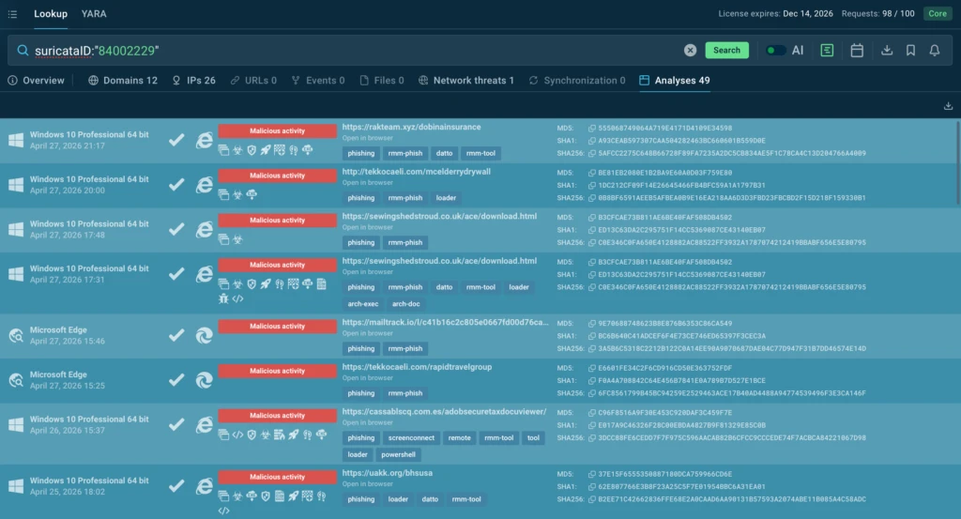Select the screenconnect tag
Viewport: 961px width, 519px height.
coord(411,437)
